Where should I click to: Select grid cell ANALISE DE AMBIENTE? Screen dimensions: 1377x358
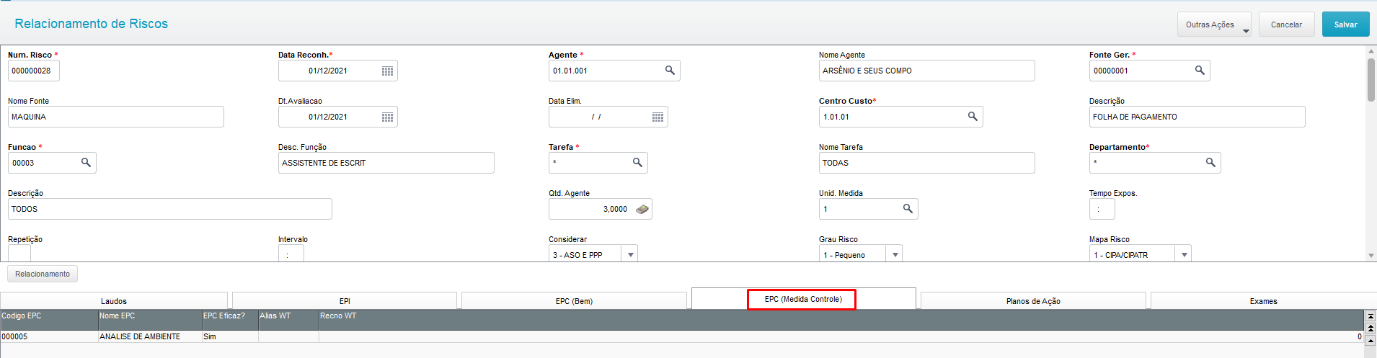(150, 336)
